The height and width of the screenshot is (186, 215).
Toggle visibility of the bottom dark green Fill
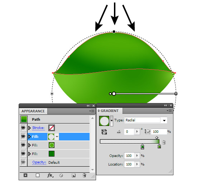[x=24, y=154]
